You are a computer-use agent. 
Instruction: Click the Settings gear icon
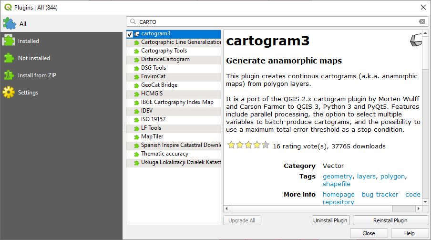pos(9,93)
